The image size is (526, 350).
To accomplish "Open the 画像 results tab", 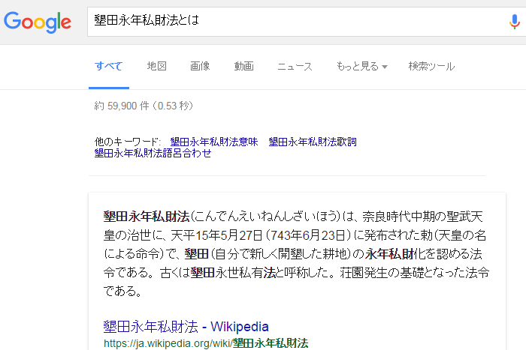I will click(200, 66).
